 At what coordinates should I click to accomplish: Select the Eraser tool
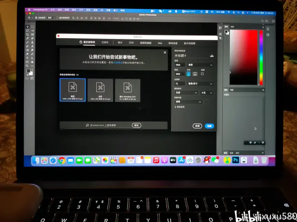[32, 47]
